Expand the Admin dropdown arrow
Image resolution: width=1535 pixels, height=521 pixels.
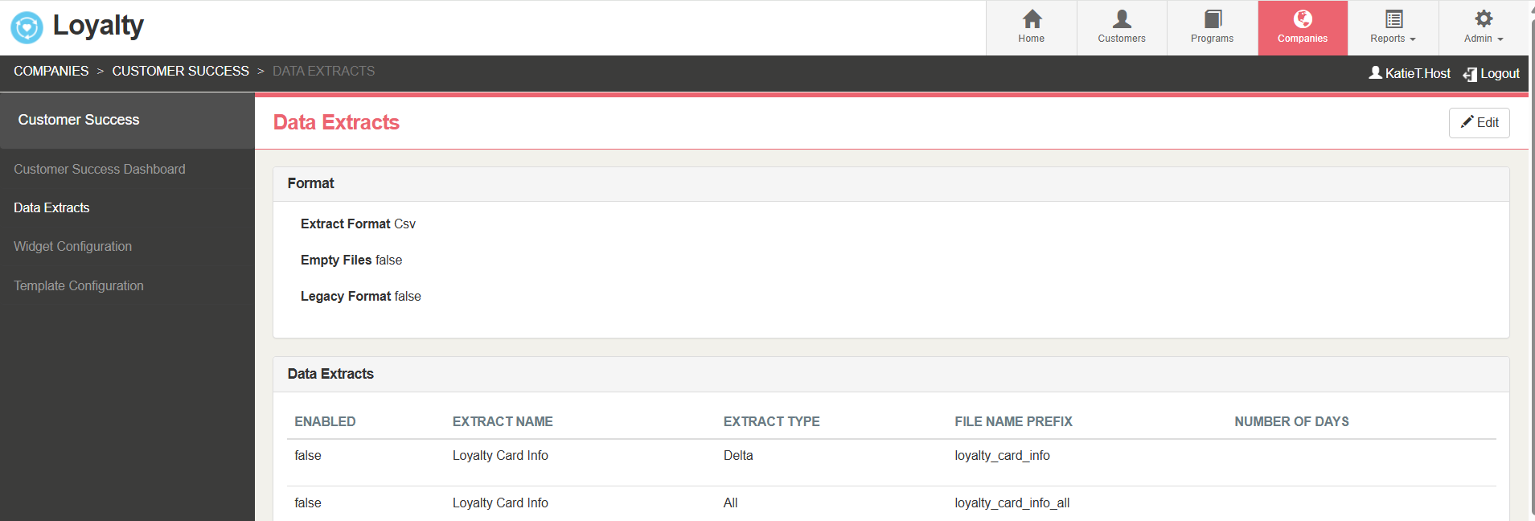point(1500,39)
